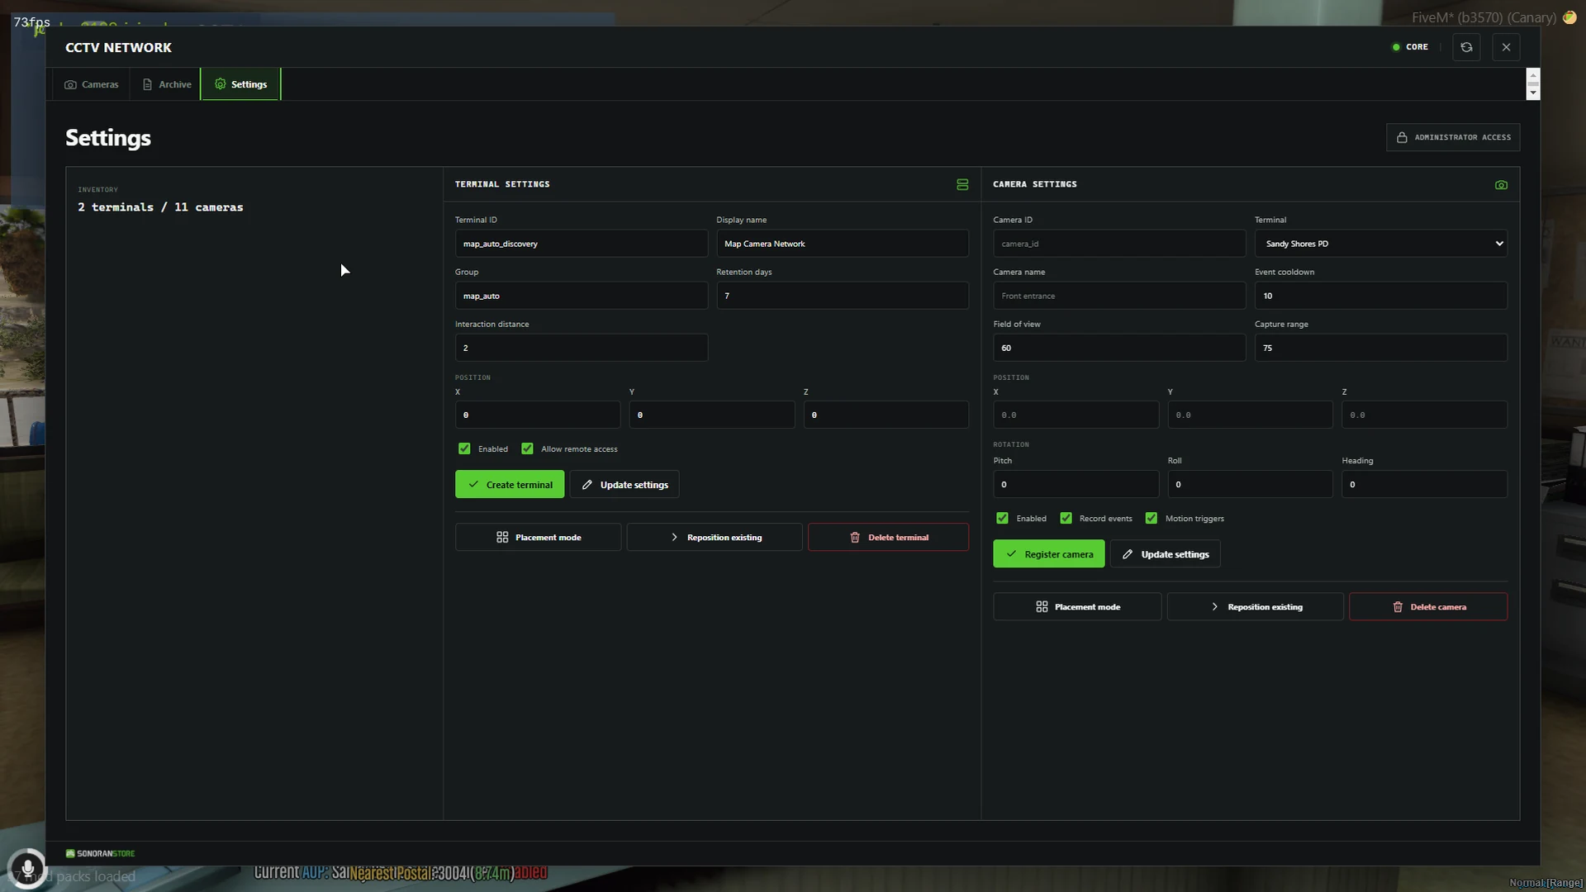This screenshot has width=1586, height=892.
Task: Click the refresh icon in the header
Action: pos(1466,47)
